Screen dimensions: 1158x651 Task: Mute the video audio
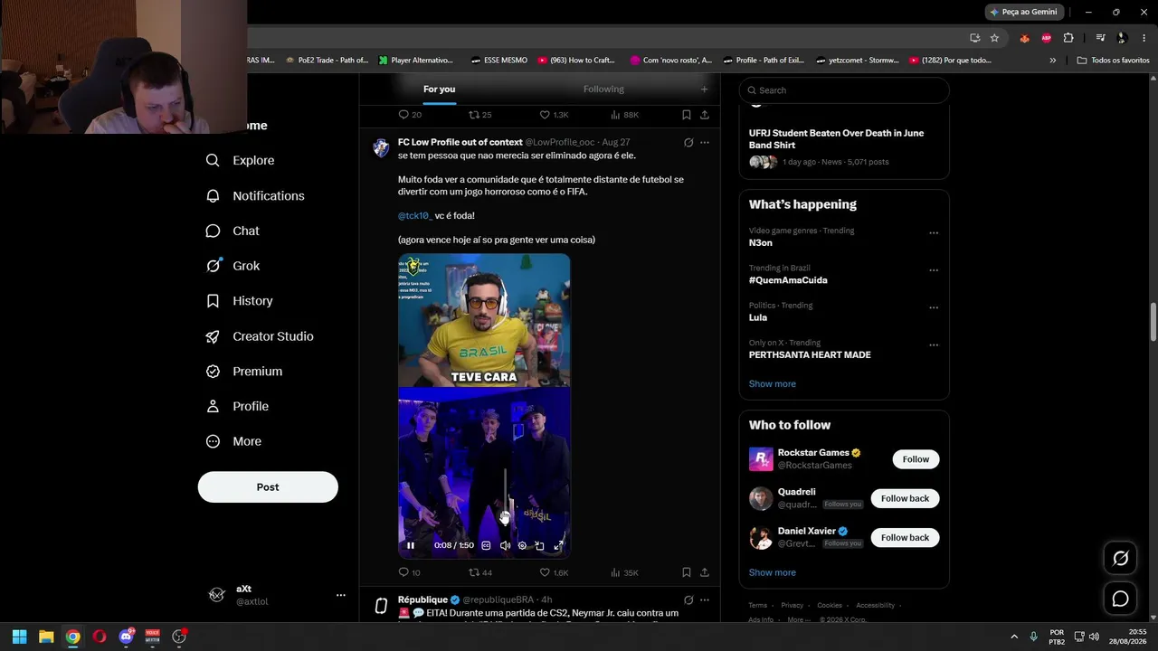coord(505,545)
